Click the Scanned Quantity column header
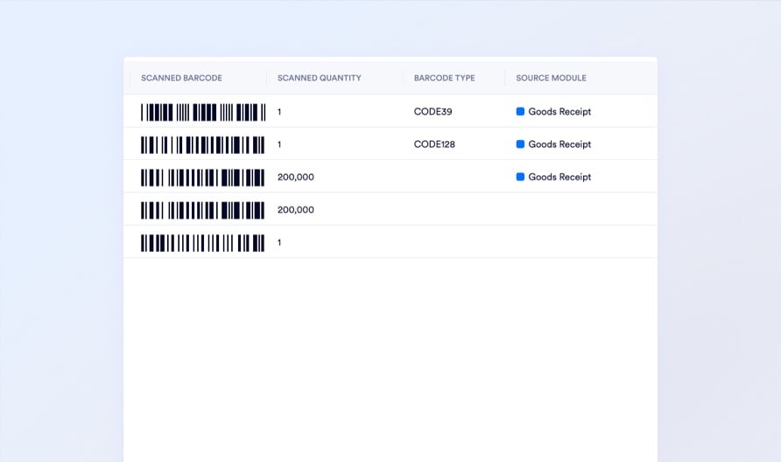 (319, 78)
